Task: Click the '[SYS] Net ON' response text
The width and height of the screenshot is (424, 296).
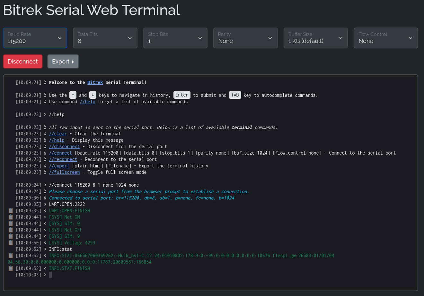Action: click(x=64, y=217)
